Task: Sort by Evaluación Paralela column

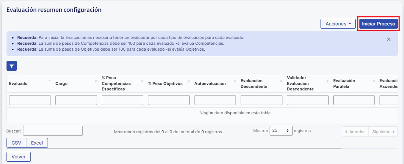Action: tap(344, 83)
